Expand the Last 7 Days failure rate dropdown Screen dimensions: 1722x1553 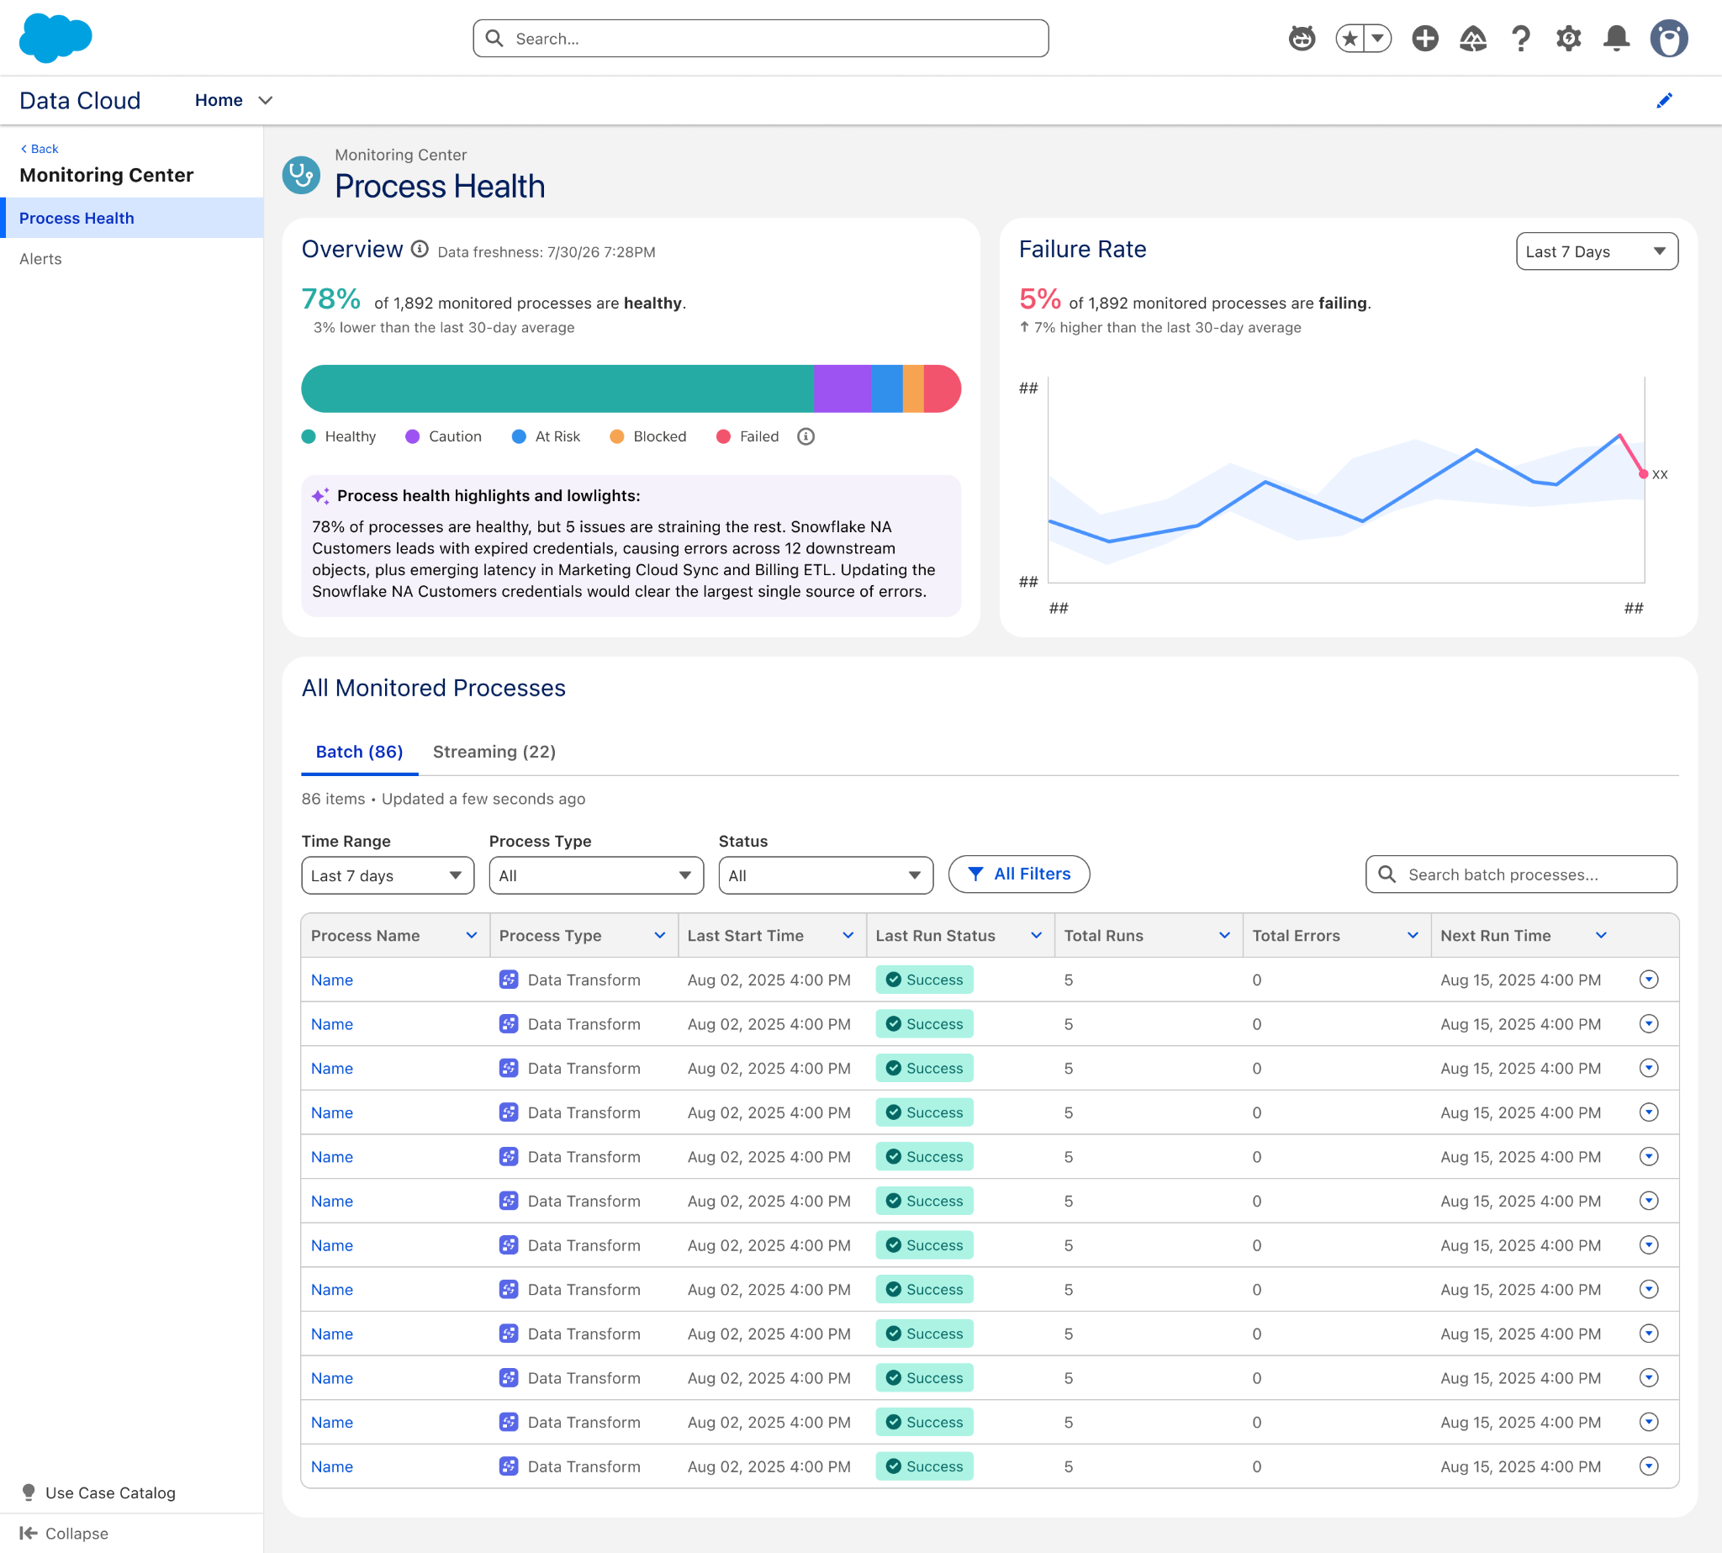click(1597, 251)
